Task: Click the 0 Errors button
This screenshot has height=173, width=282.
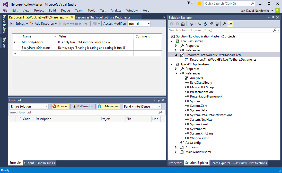Action: pos(60,106)
